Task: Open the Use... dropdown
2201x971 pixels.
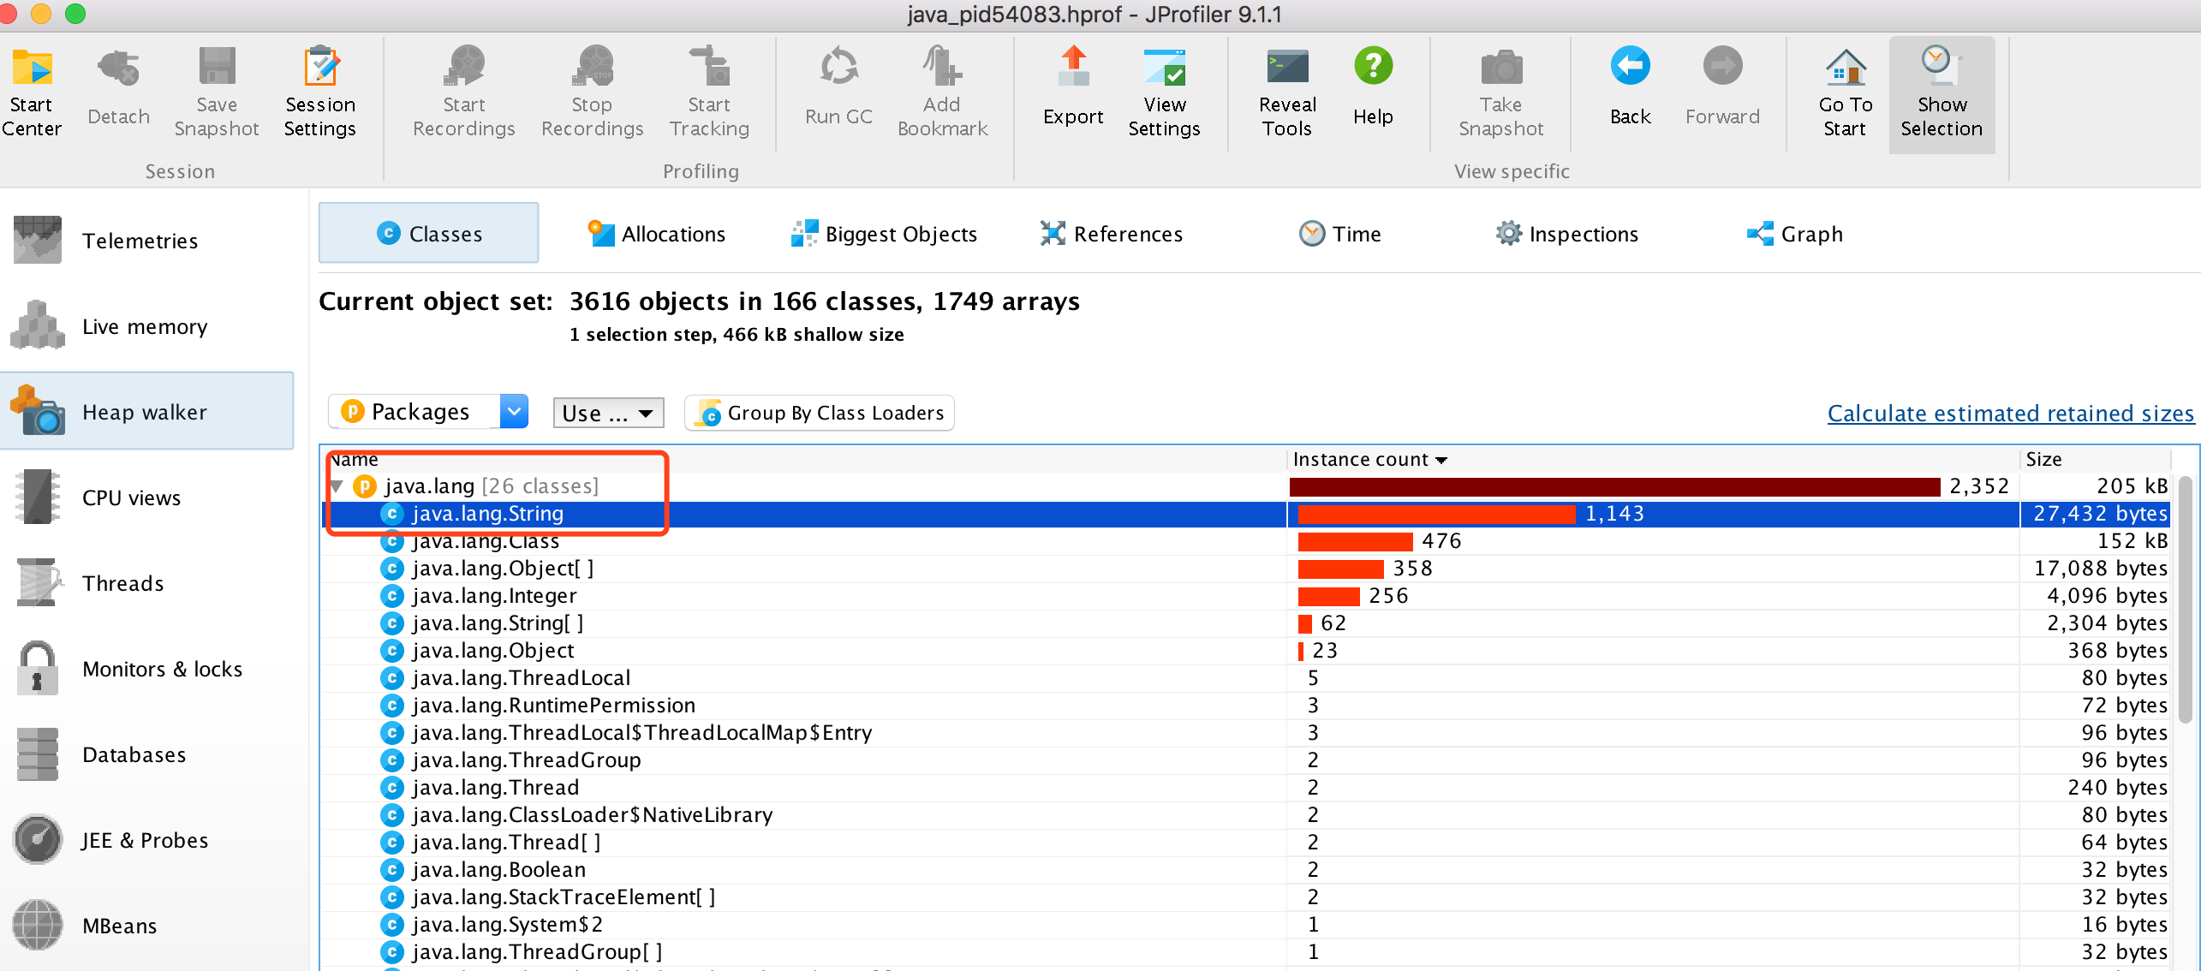Action: [608, 413]
